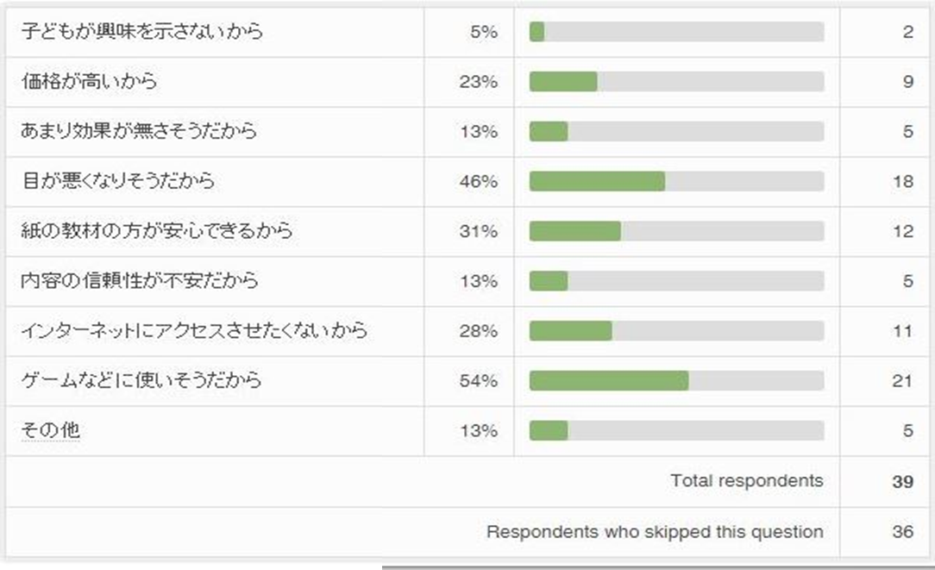Click the total respondents value 39
Screen dimensions: 935x570
pos(902,481)
